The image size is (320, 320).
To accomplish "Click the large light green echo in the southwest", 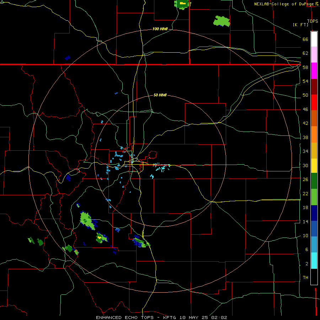I will tap(88, 220).
